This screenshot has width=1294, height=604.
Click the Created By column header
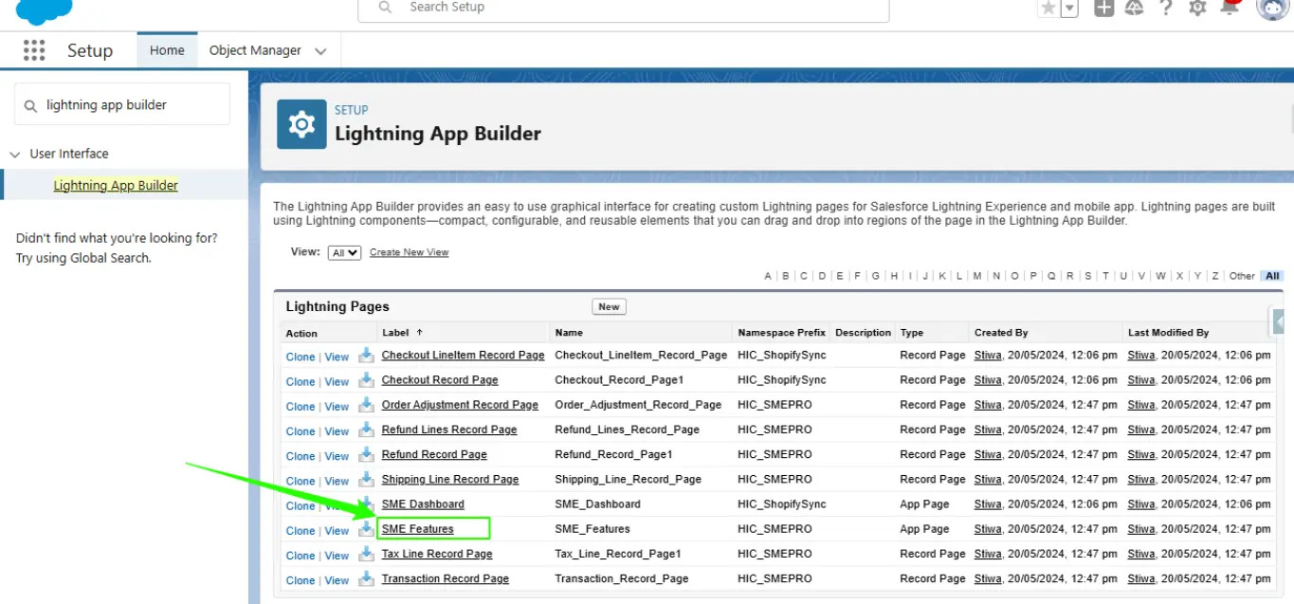1001,333
